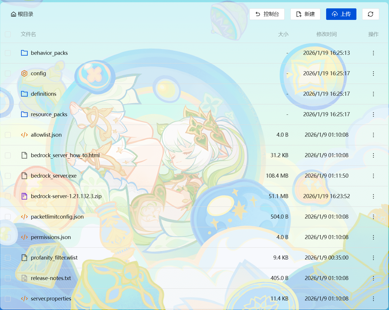
Task: Expand actions menu for bedrock_server_how_to.html
Action: [373, 155]
